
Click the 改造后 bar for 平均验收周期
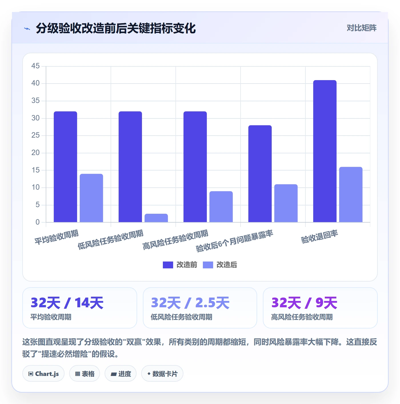91,198
